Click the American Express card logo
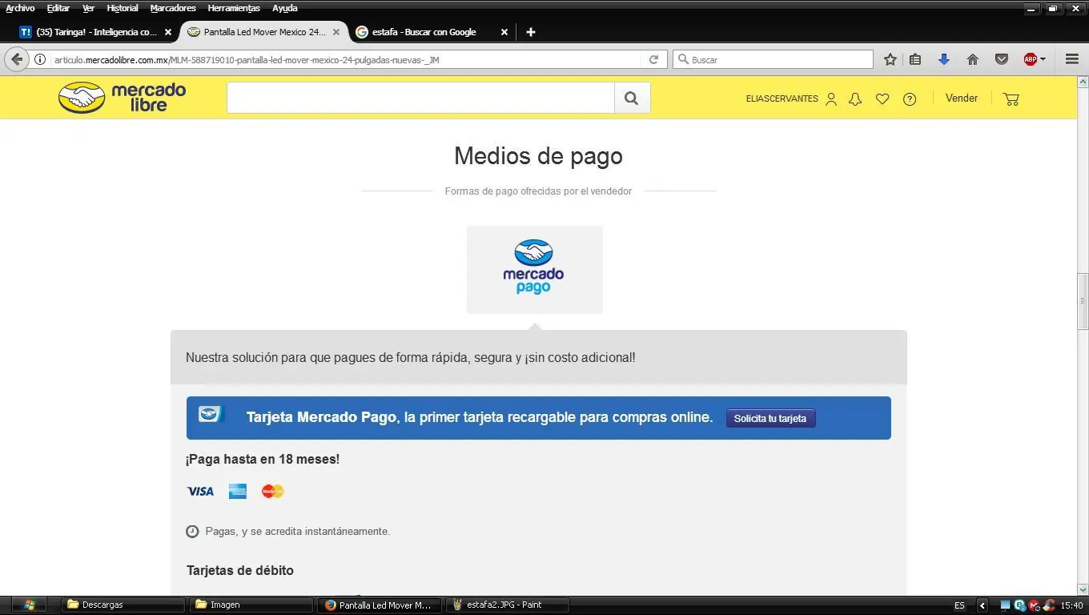This screenshot has width=1089, height=615. pyautogui.click(x=238, y=491)
